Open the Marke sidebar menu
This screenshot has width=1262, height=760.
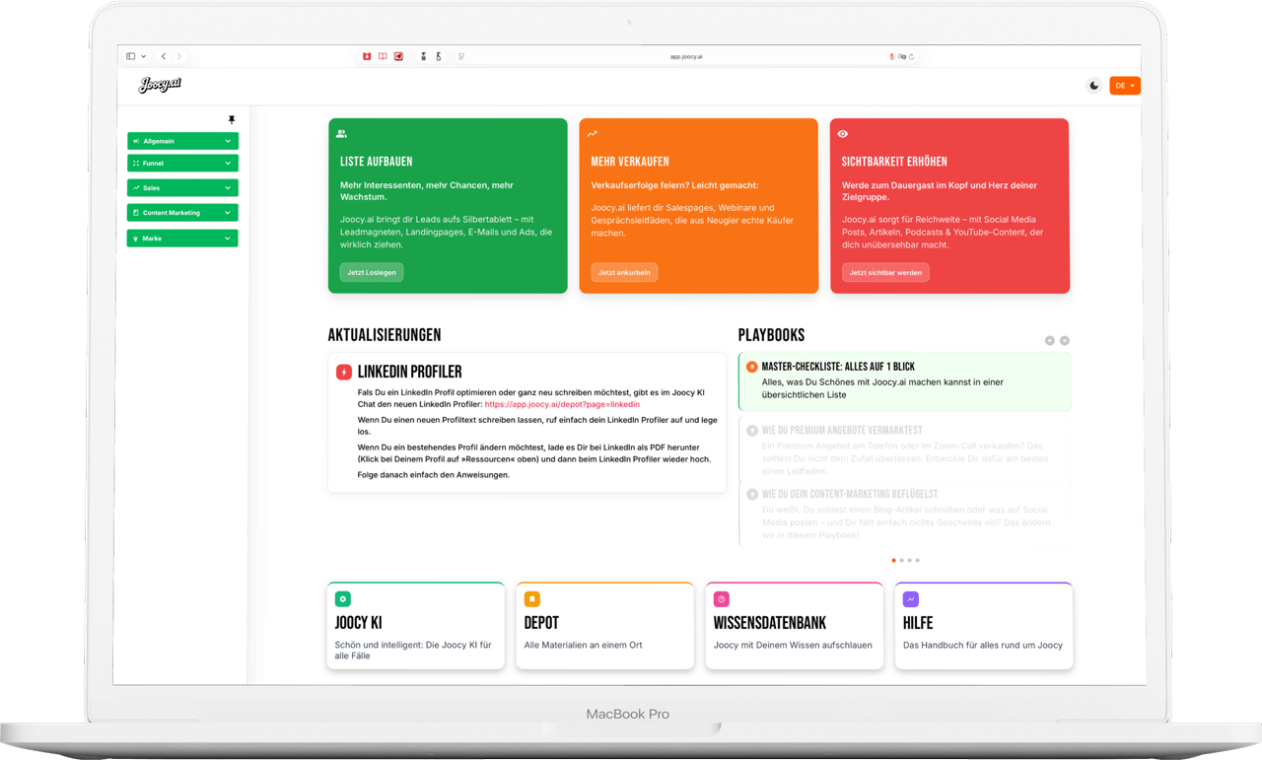[182, 239]
